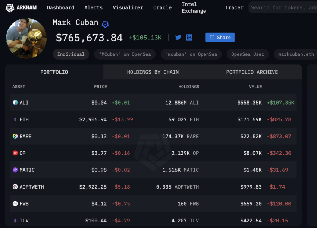Select the purple MATIC token icon
The image size is (317, 228).
click(15, 170)
